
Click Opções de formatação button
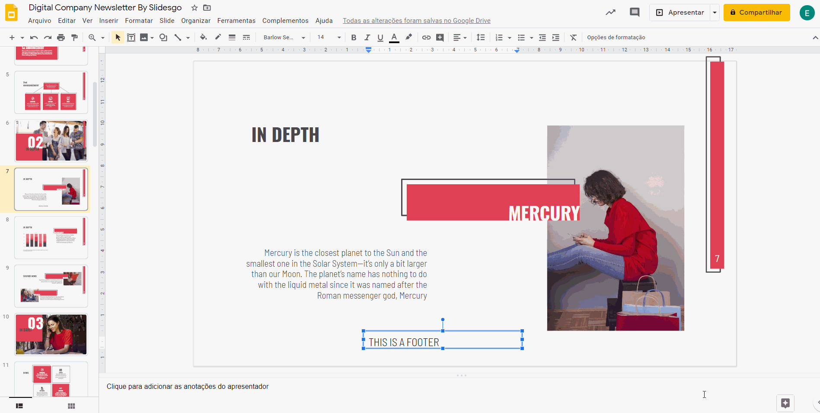(x=616, y=38)
